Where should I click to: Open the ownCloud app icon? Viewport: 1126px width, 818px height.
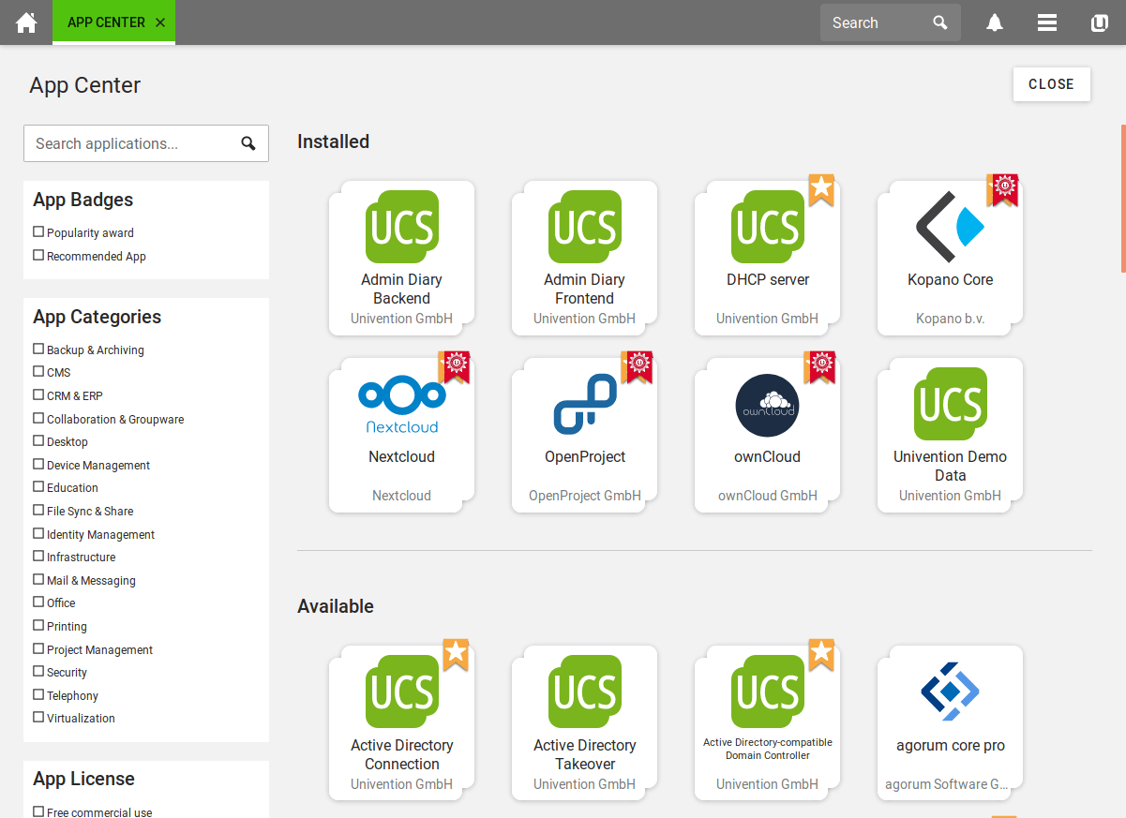(x=768, y=405)
